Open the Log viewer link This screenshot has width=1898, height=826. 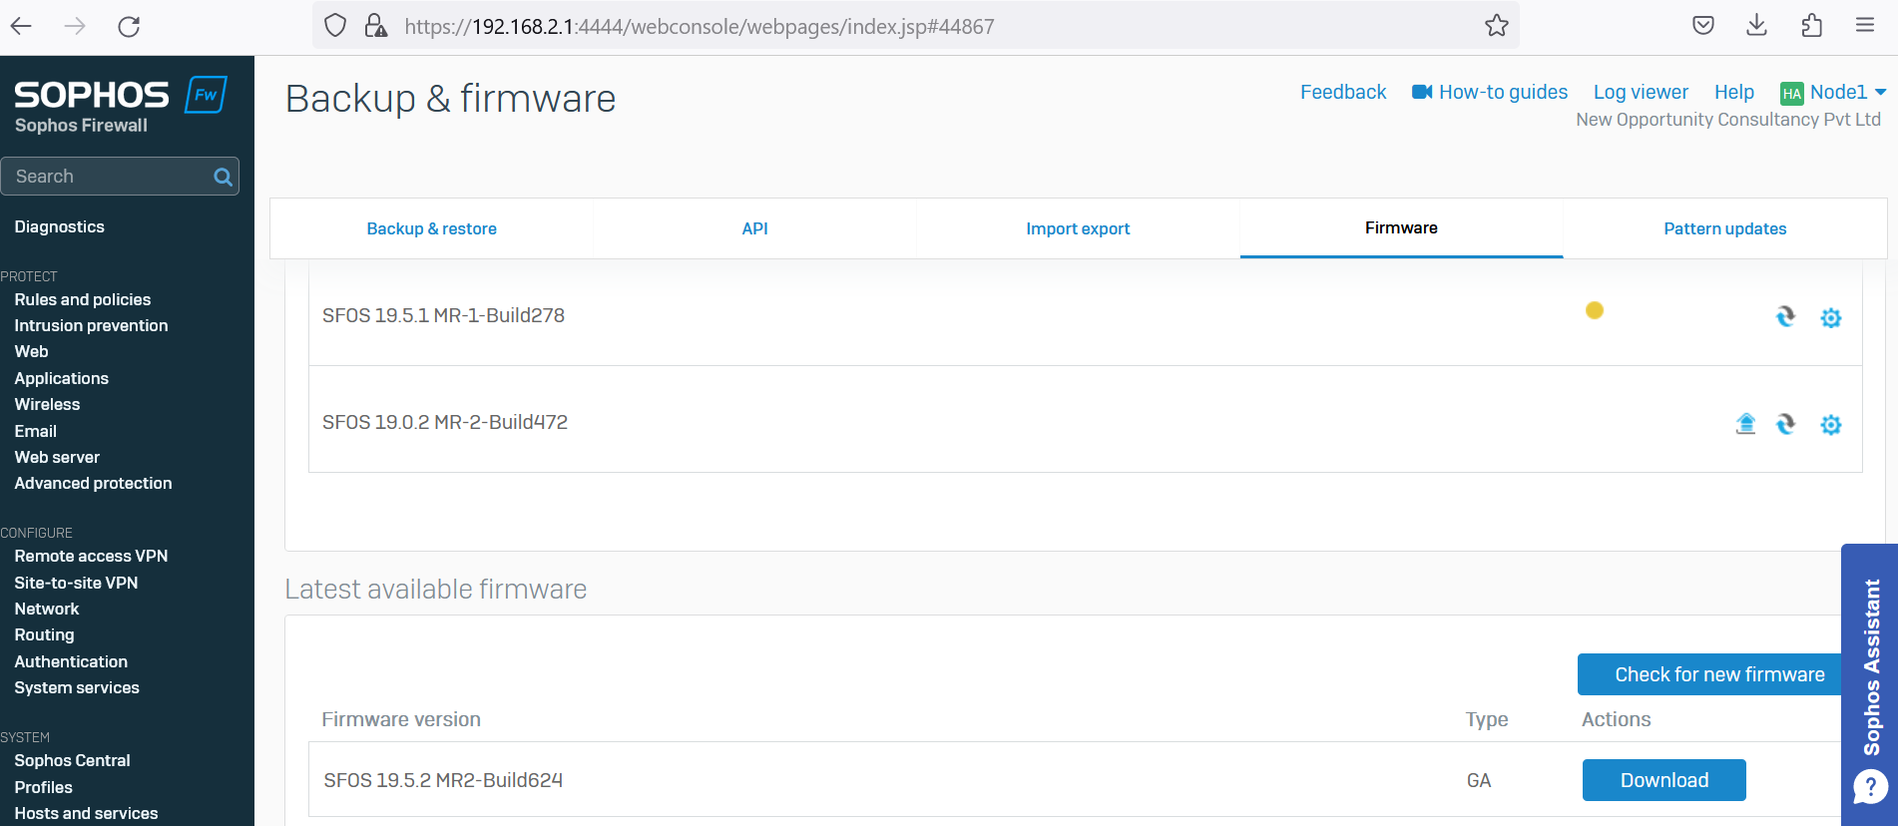tap(1641, 92)
